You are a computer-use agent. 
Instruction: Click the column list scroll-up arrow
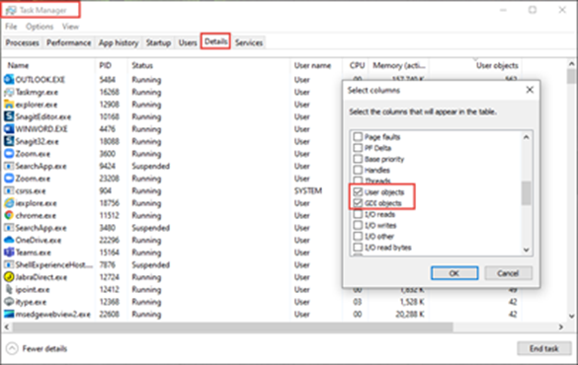[x=526, y=137]
